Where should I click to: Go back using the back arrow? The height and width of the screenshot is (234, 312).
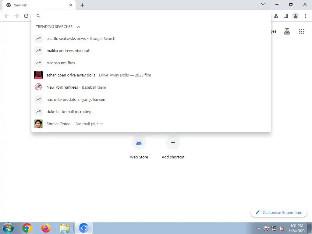point(7,16)
